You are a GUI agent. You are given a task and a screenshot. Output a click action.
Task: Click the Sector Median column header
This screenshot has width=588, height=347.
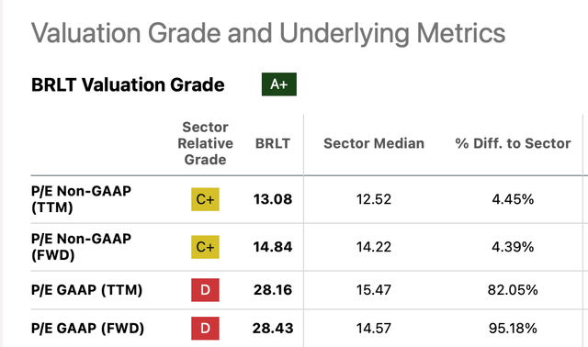pos(374,143)
